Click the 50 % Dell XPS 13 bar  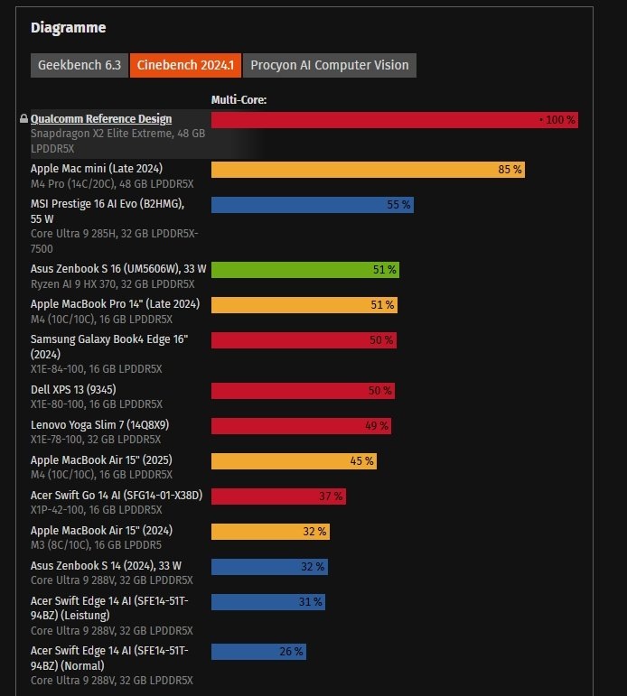pyautogui.click(x=303, y=391)
